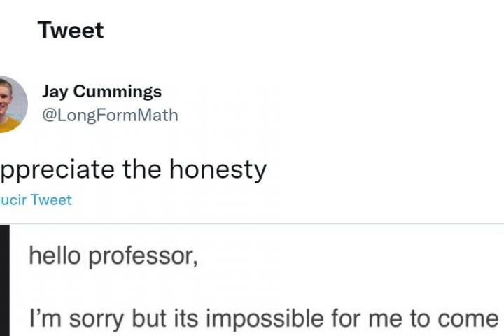Screen dimensions: 504x336
Task: Select the 'ppreciate the honesty' tweet text
Action: tap(133, 170)
